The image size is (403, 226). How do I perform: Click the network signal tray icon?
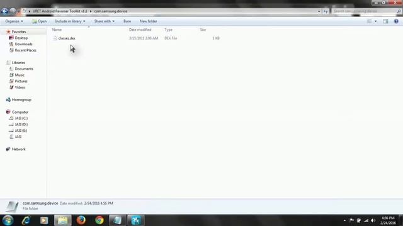[x=366, y=220]
